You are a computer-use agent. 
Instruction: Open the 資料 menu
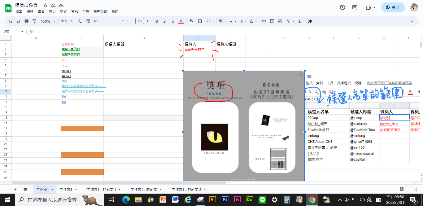tap(75, 12)
